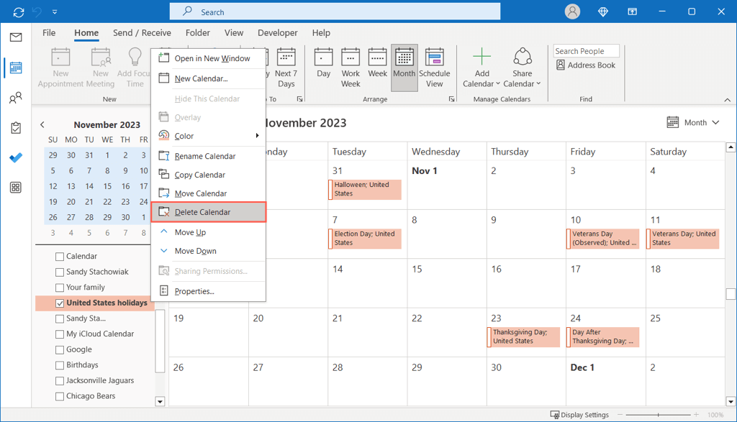Switch to Schedule View
Viewport: 737px width, 422px height.
[434, 68]
